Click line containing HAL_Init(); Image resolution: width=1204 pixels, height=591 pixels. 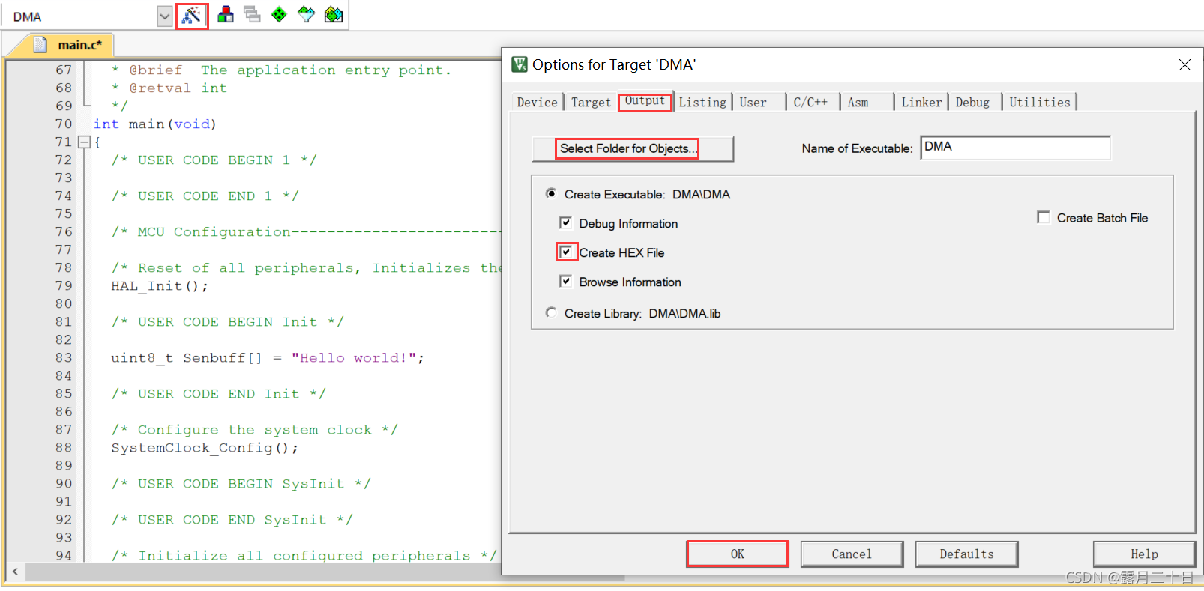point(160,286)
